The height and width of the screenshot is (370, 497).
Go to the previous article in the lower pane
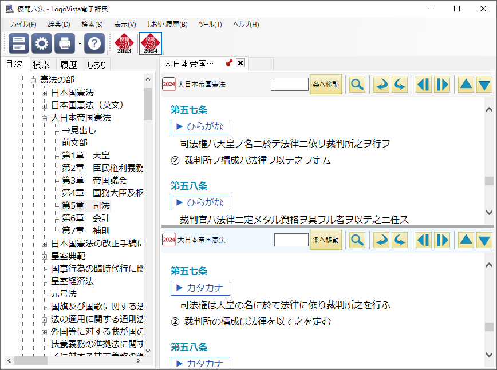(x=424, y=240)
